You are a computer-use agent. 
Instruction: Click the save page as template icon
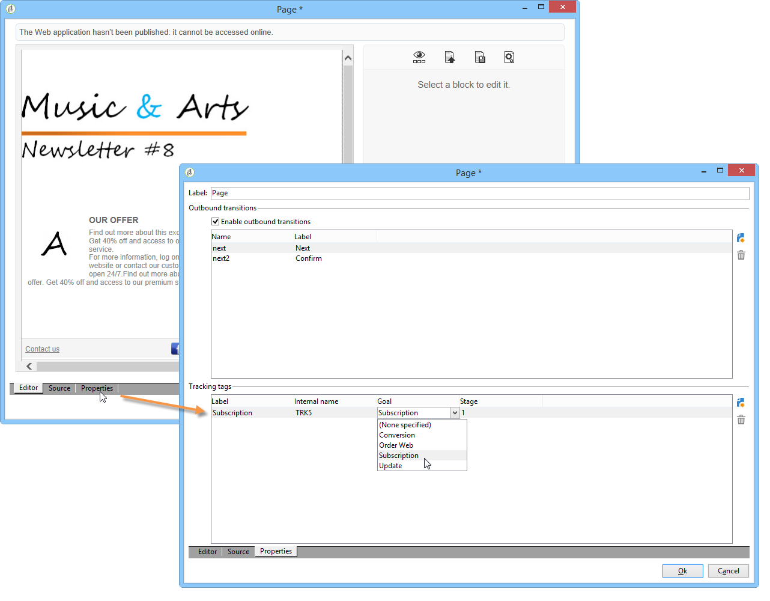(x=480, y=57)
